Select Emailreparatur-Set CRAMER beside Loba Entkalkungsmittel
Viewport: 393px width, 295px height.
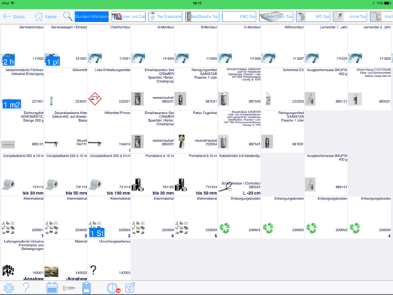coord(152,88)
